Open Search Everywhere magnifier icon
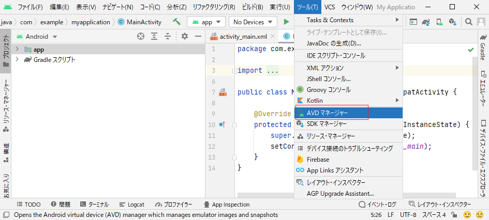This screenshot has width=489, height=220. click(468, 22)
